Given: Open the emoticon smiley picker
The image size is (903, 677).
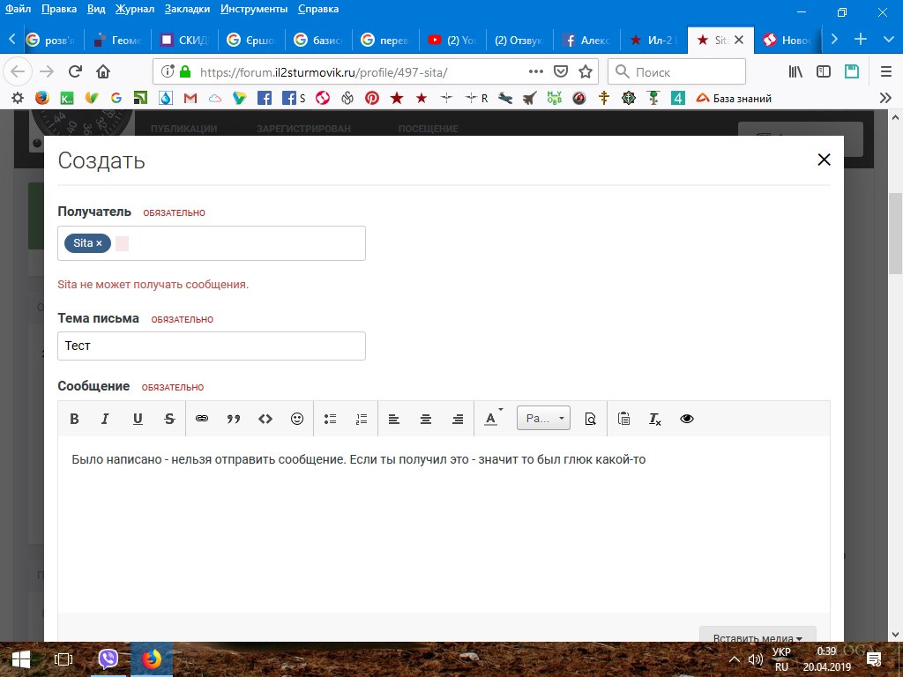Looking at the screenshot, I should coord(297,419).
